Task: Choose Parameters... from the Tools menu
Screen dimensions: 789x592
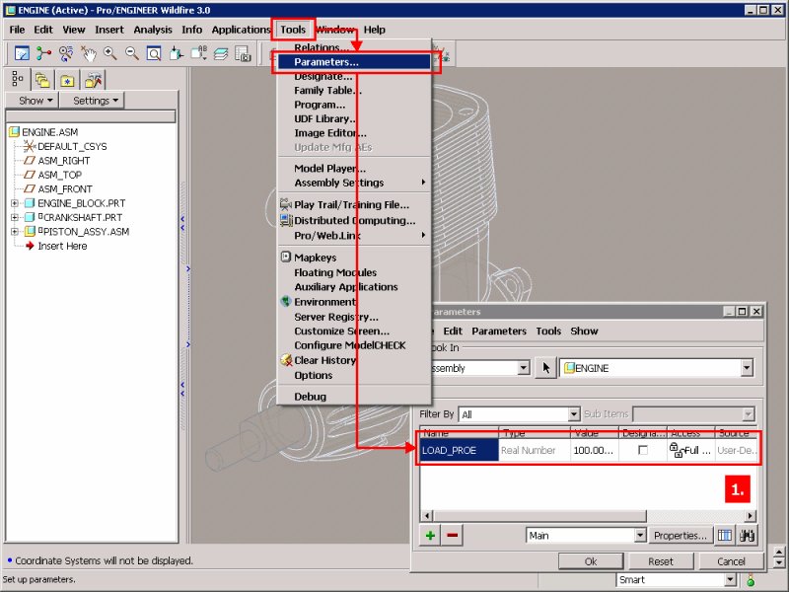Action: click(x=354, y=62)
